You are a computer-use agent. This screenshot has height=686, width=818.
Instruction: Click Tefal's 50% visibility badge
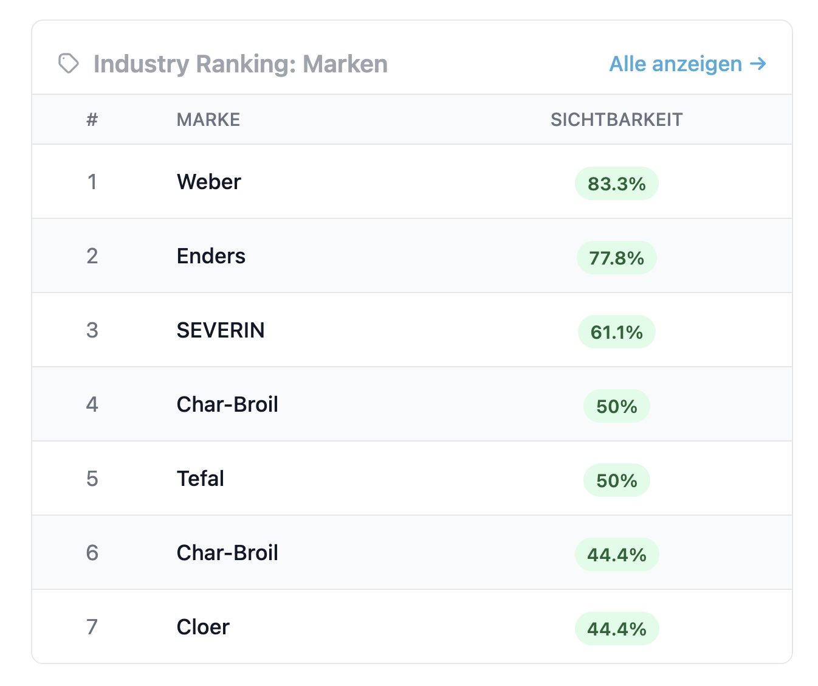(x=616, y=480)
